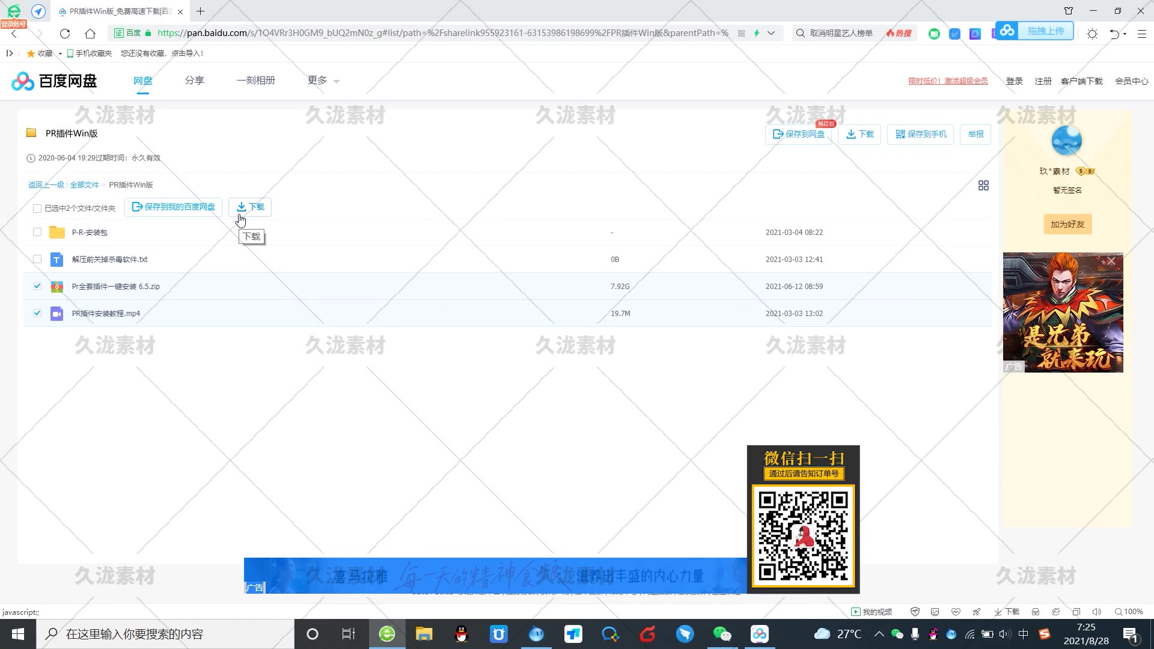1154x649 pixels.
Task: Click the Baidu Netdisk logo
Action: pos(54,81)
